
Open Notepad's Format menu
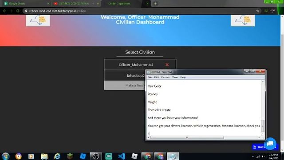pyautogui.click(x=165, y=77)
